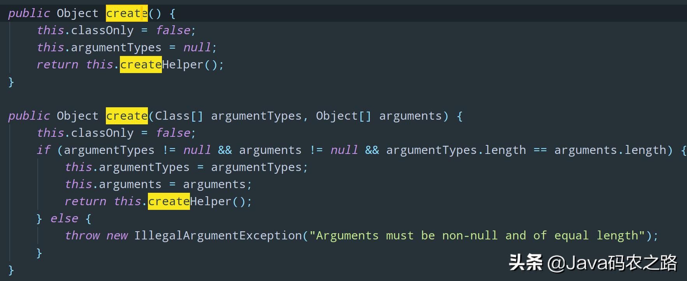687x281 pixels.
Task: Click the first && operator in the if condition
Action: pos(225,150)
